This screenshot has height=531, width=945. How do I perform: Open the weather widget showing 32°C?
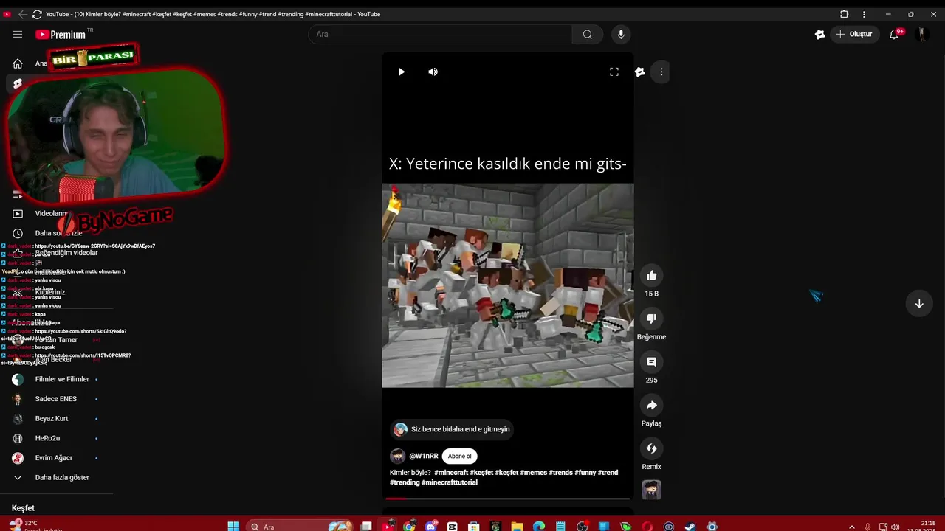tap(35, 525)
